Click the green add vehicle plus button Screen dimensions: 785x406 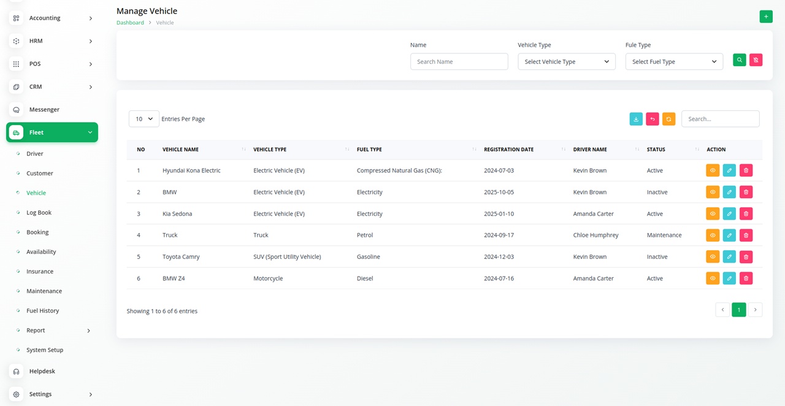point(766,17)
